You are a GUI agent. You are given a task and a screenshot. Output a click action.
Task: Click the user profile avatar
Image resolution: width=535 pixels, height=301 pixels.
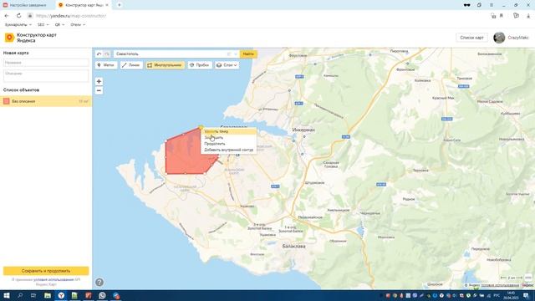pyautogui.click(x=499, y=38)
